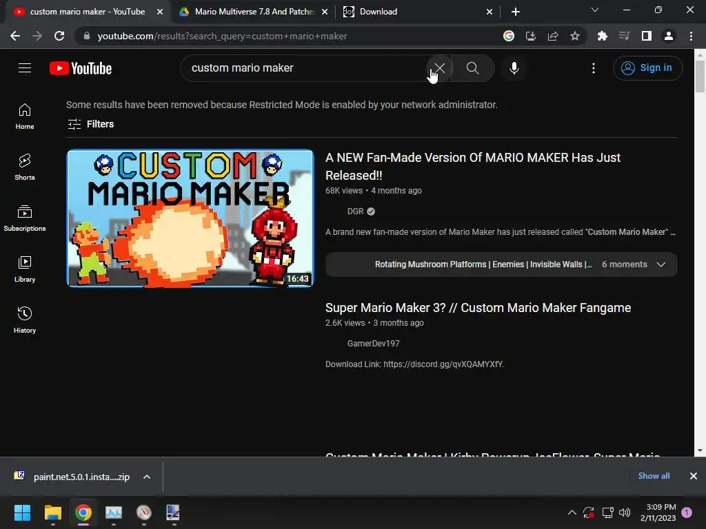Open Chrome profile avatar
Image resolution: width=706 pixels, height=529 pixels.
[x=669, y=36]
